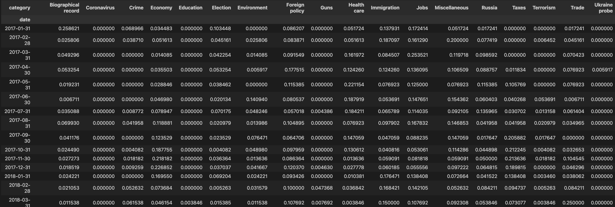Click the date index name label
615x207 pixels.
coord(25,20)
